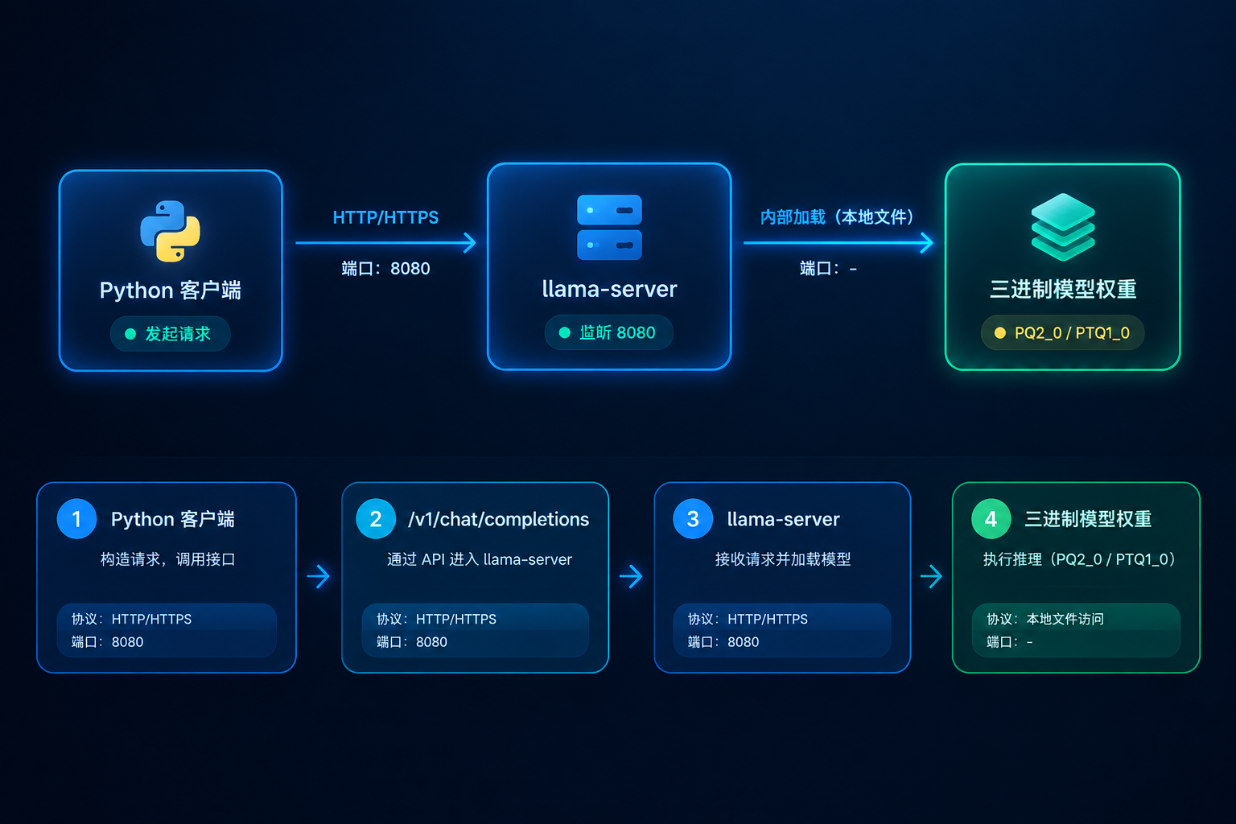This screenshot has width=1236, height=824.
Task: Select the step 1 number badge
Action: tap(77, 519)
